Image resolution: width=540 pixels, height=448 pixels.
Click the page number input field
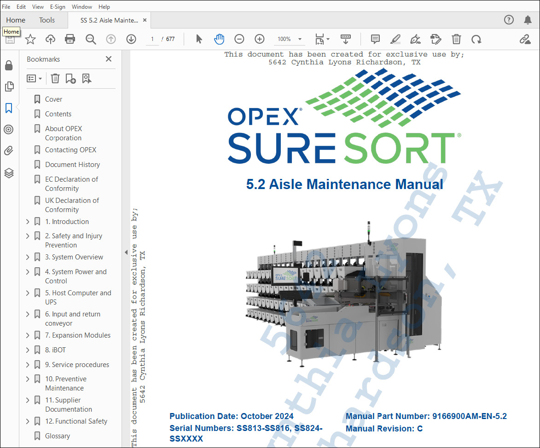(152, 39)
